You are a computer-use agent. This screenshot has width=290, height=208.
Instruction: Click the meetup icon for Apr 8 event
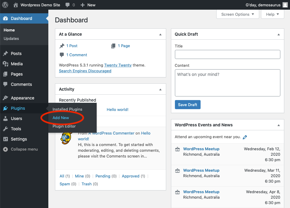177,192
